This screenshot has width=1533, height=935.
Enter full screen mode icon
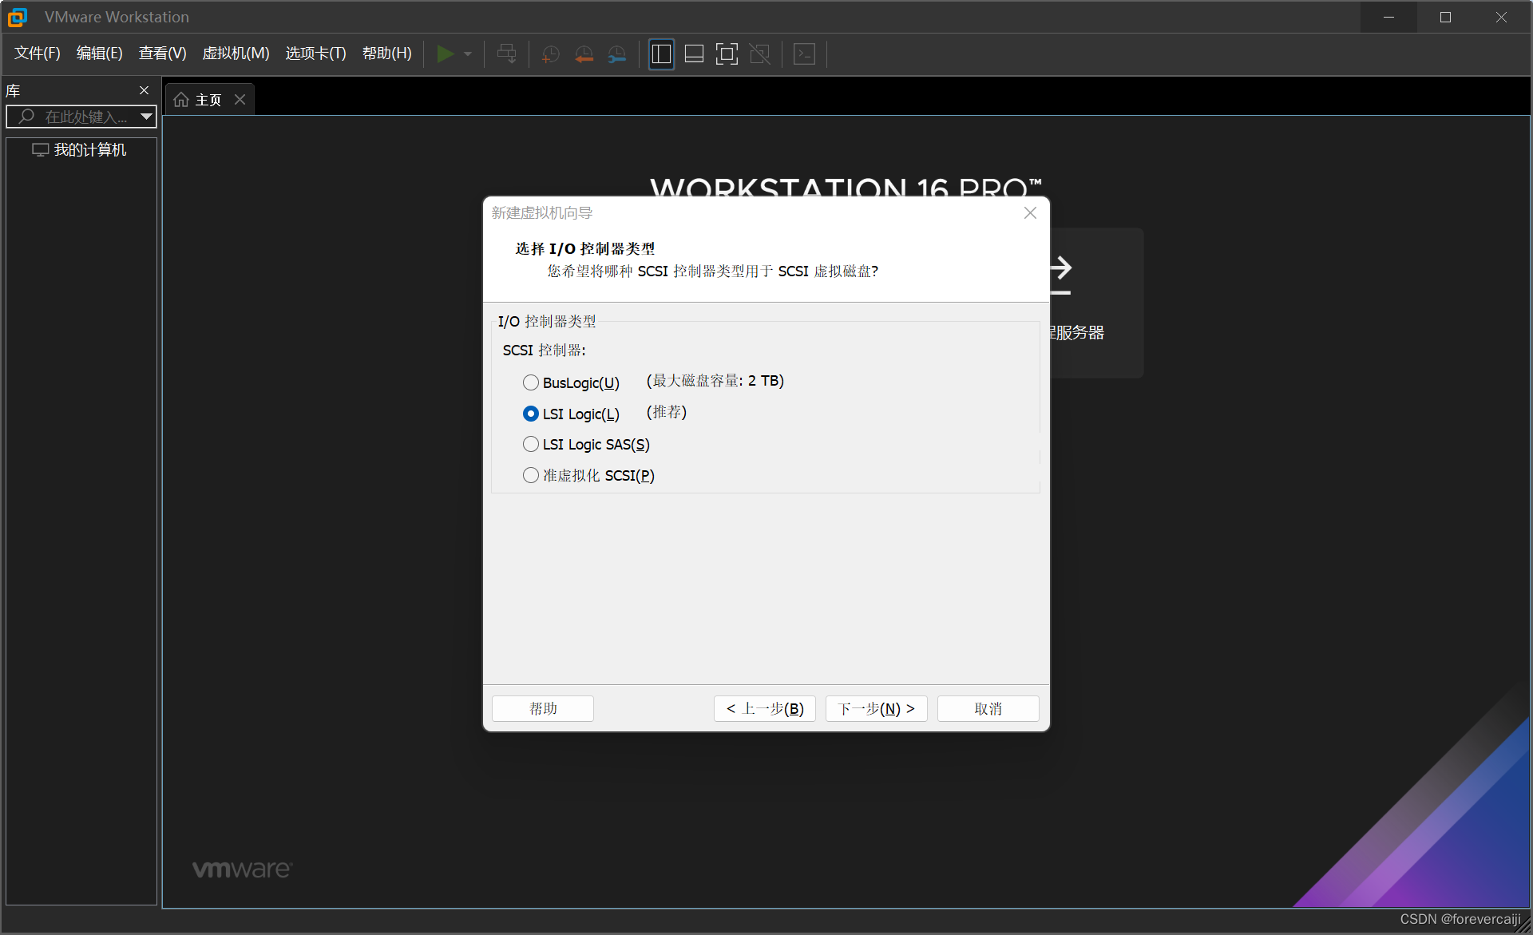[x=727, y=54]
